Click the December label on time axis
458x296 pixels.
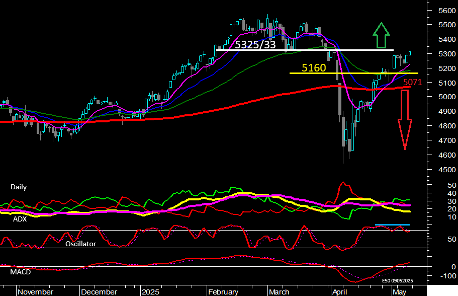point(99,292)
